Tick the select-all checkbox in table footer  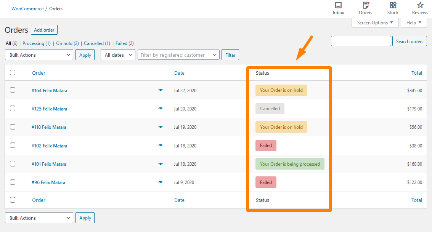click(x=13, y=200)
